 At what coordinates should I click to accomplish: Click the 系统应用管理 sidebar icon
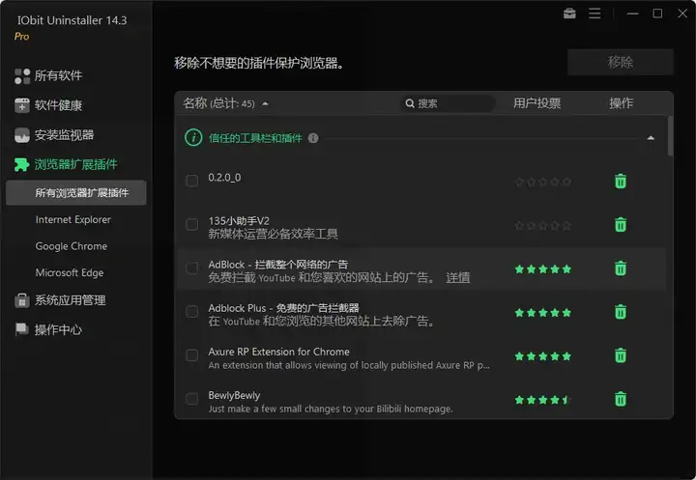(22, 300)
